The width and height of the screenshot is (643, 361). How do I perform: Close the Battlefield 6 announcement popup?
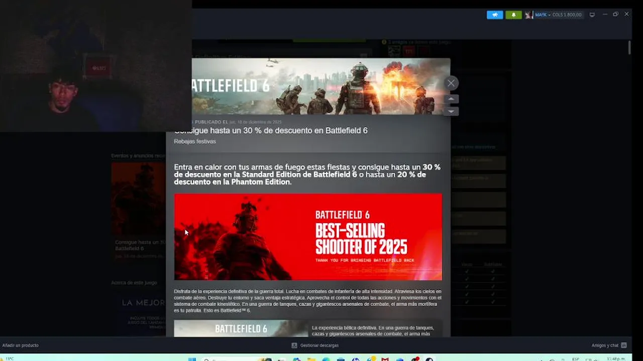(451, 83)
